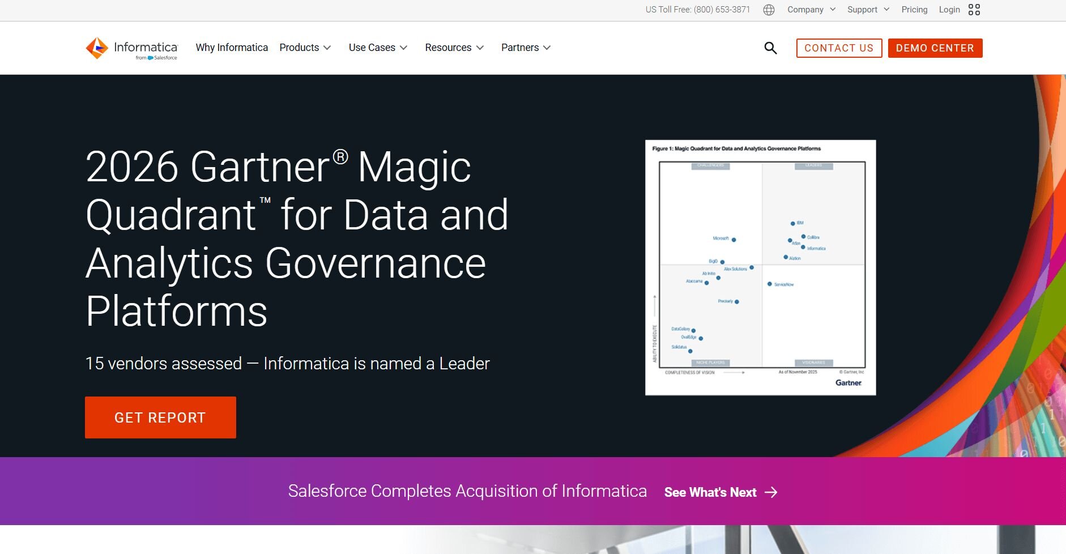Click the arrow next to See What's Next
Screen dimensions: 1066x554
pyautogui.click(x=771, y=492)
